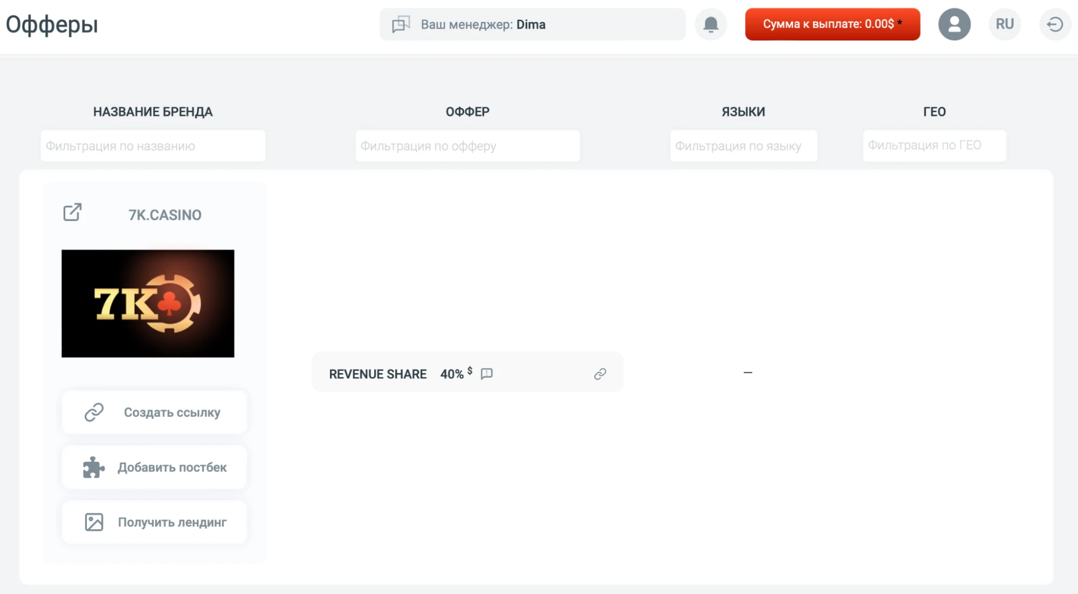Click the user profile avatar icon
The width and height of the screenshot is (1078, 594).
954,24
